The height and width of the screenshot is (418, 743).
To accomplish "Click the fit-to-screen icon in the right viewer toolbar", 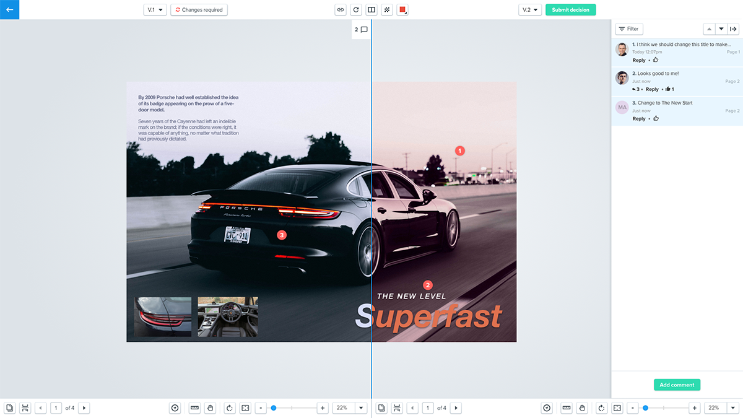I will [x=617, y=408].
